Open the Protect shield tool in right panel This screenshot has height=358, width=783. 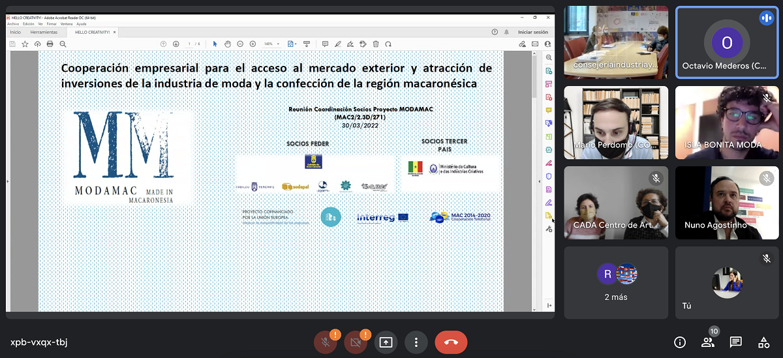549,176
